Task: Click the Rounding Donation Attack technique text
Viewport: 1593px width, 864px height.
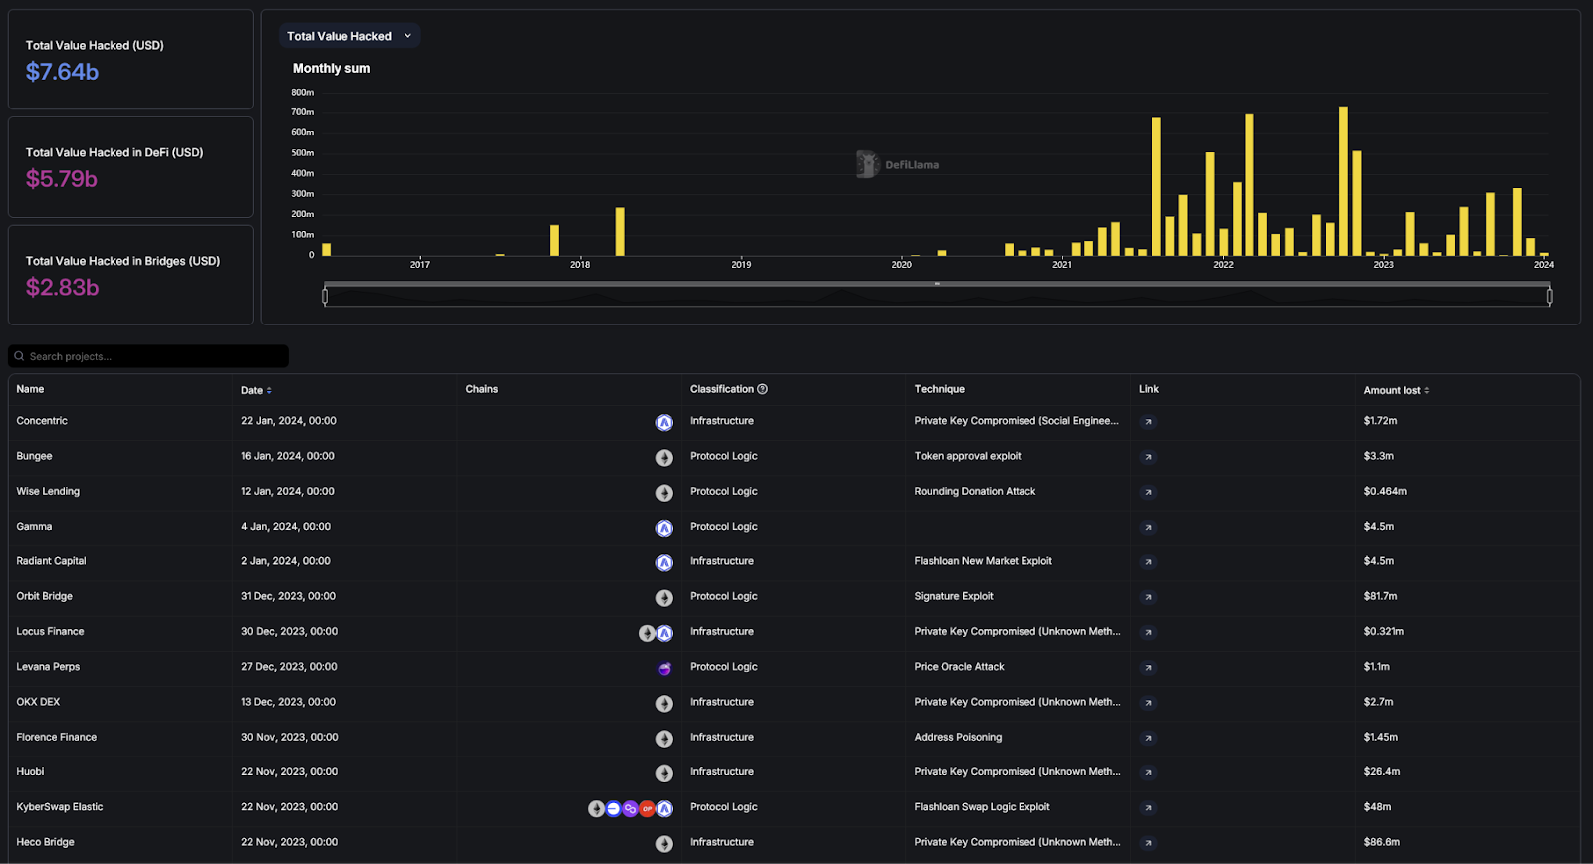Action: tap(975, 491)
